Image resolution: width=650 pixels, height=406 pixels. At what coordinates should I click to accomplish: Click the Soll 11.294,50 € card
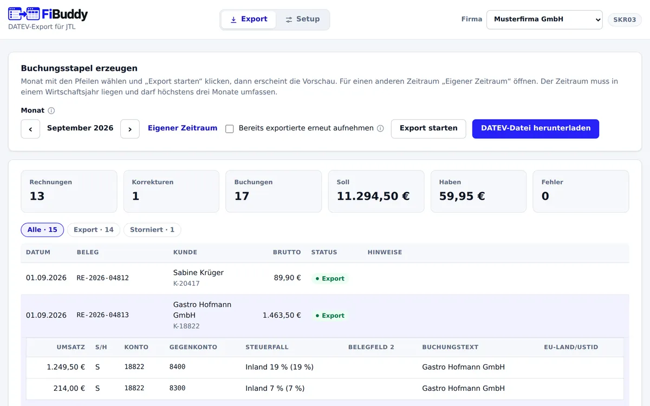(x=376, y=192)
